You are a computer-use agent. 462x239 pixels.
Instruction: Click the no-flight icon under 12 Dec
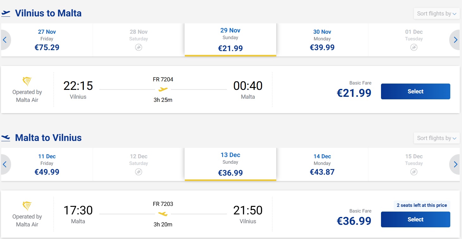click(x=139, y=172)
